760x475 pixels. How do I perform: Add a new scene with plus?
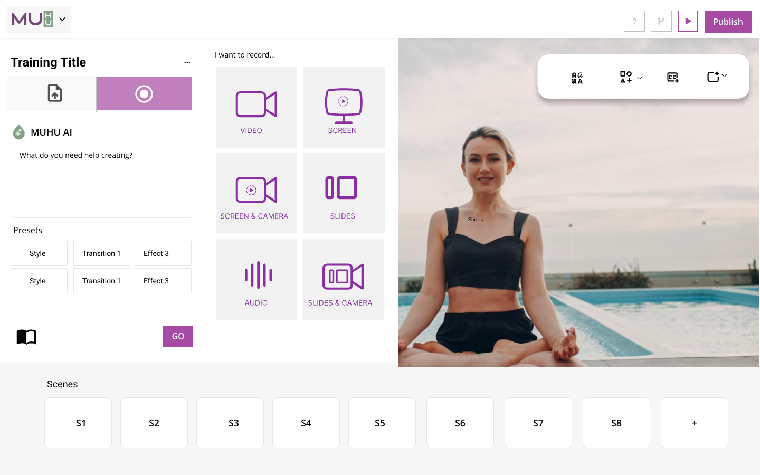(x=695, y=423)
